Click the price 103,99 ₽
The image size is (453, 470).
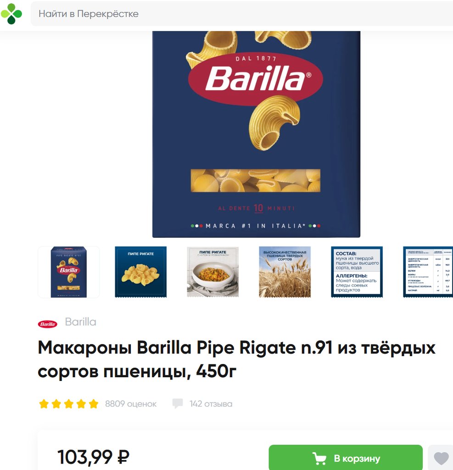(93, 457)
